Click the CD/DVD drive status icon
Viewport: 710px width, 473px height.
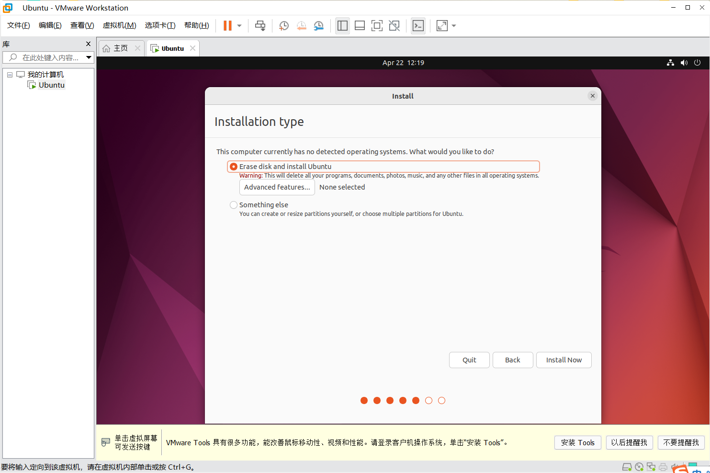[x=639, y=467]
